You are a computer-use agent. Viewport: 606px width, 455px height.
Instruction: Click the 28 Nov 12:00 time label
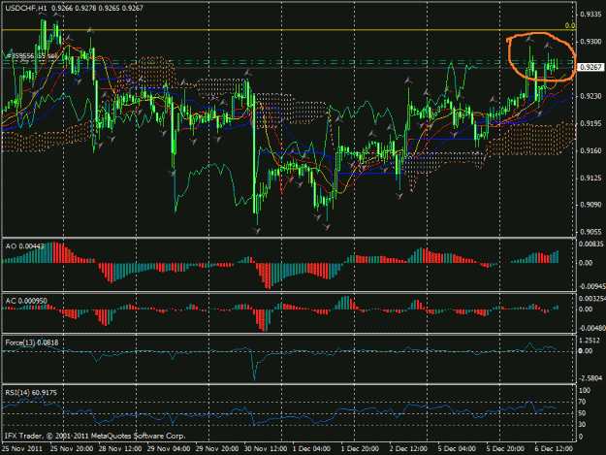[120, 449]
